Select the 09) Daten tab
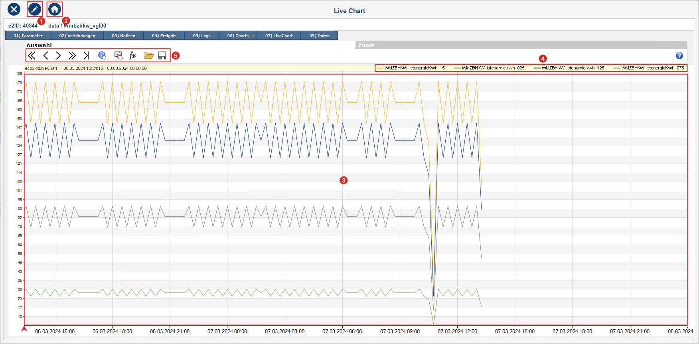 (319, 36)
